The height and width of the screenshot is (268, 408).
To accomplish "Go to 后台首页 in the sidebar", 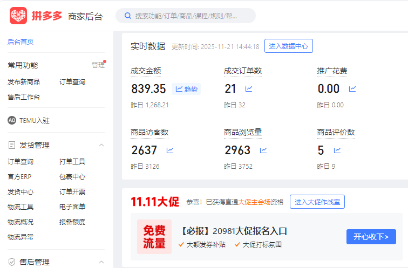I will [21, 42].
